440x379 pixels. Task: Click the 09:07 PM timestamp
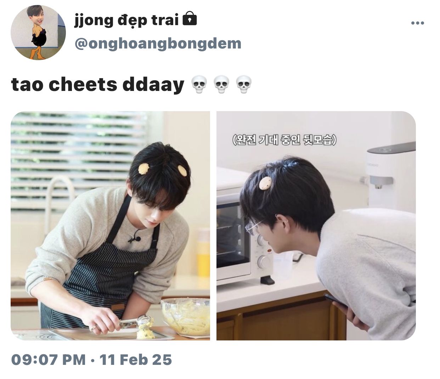click(x=49, y=360)
